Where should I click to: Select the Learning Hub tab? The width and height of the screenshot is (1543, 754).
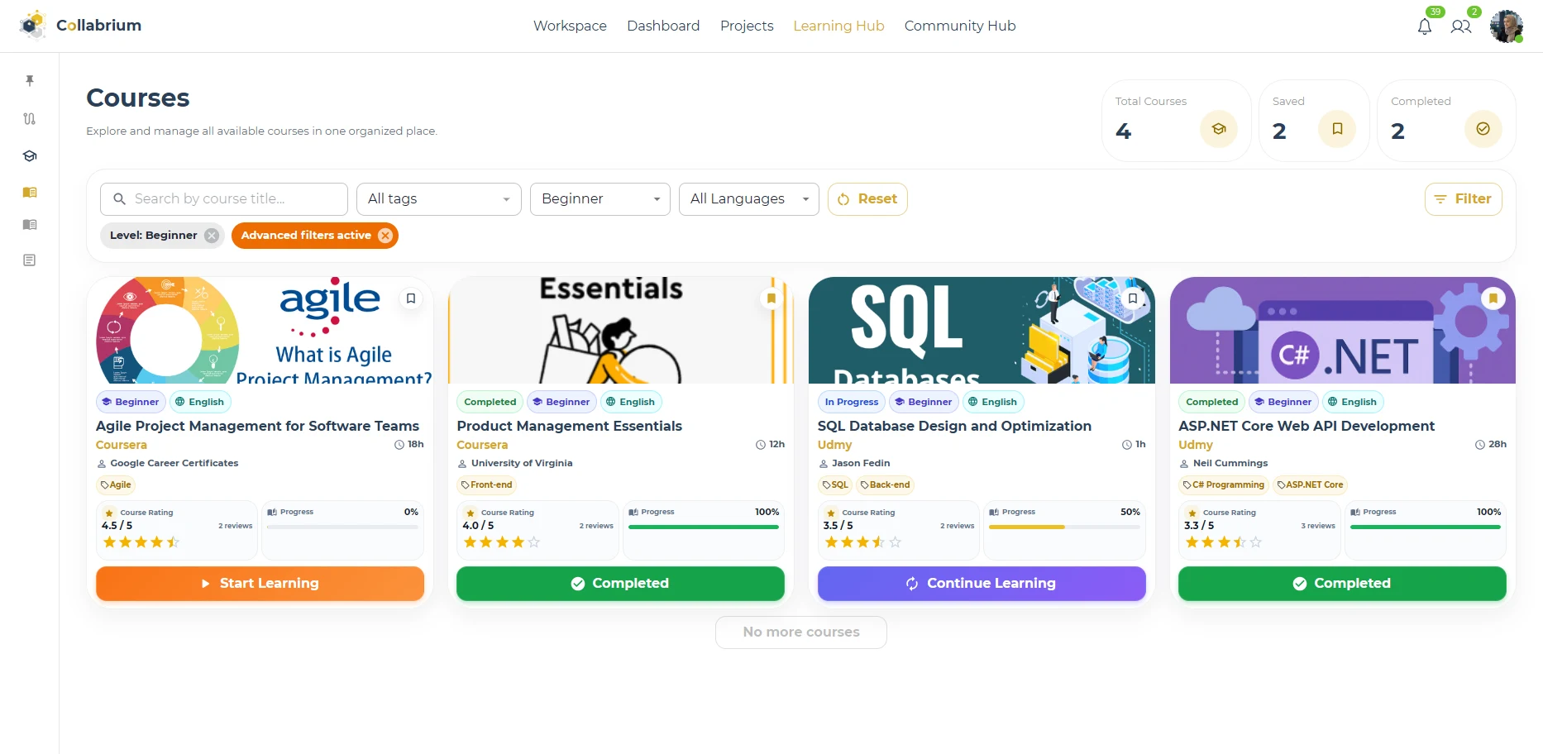click(x=838, y=26)
